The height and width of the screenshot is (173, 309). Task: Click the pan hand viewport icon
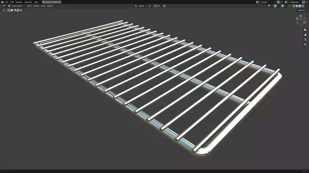305,35
